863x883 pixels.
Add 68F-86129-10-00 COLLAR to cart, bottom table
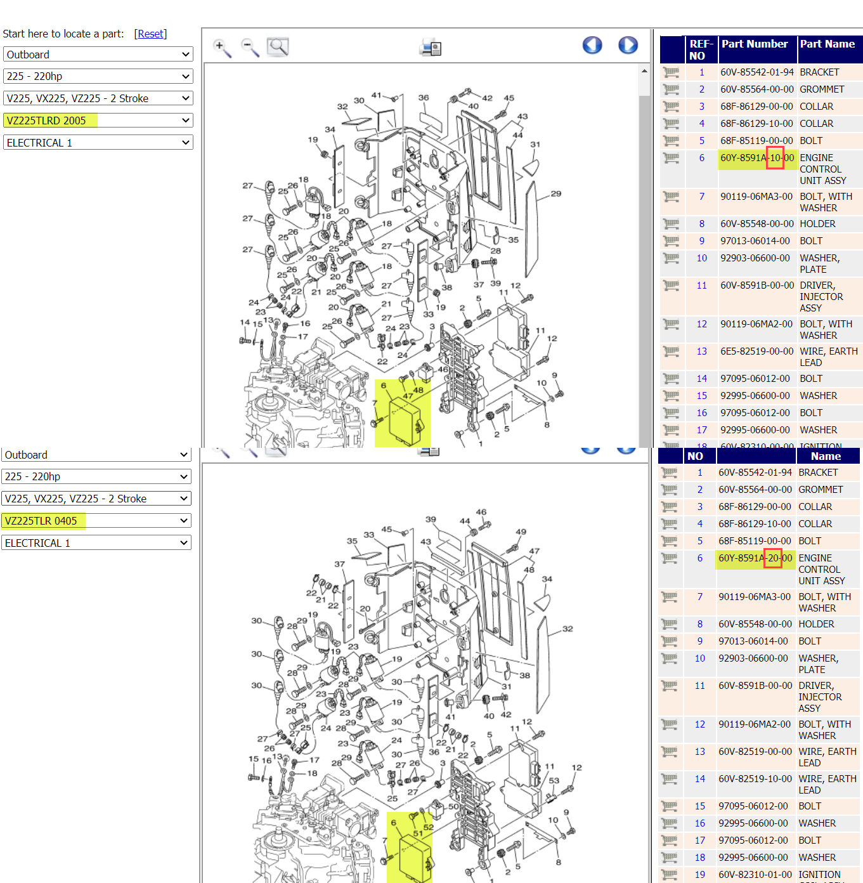point(669,524)
